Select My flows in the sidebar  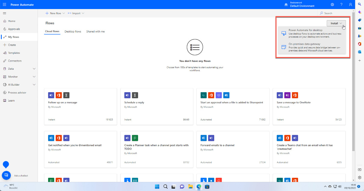click(19, 37)
